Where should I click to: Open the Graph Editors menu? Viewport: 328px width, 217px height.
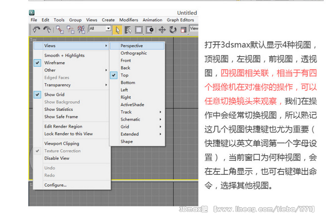point(180,20)
